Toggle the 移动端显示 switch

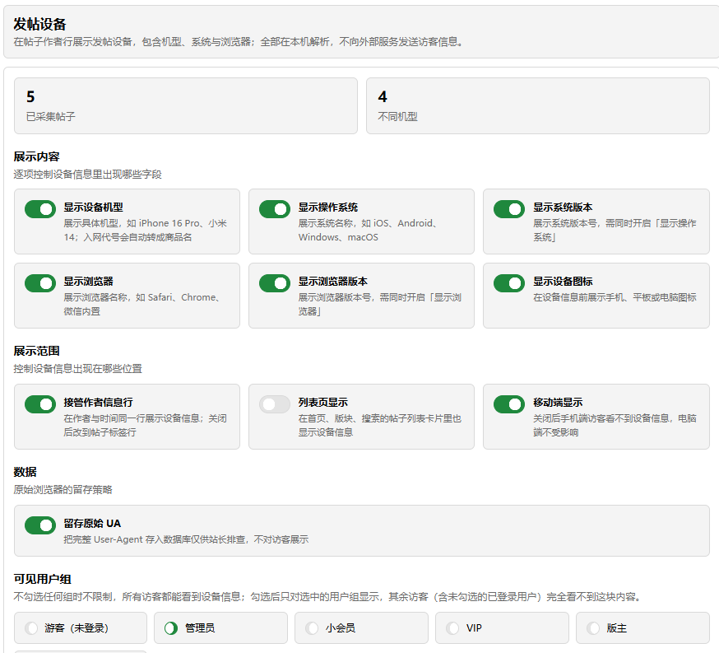pyautogui.click(x=509, y=404)
